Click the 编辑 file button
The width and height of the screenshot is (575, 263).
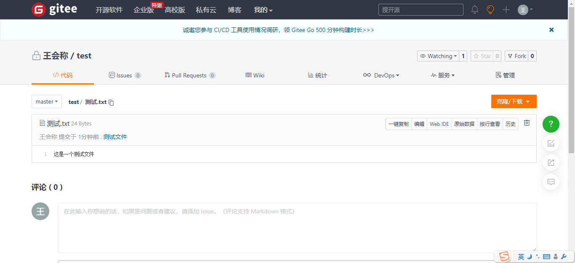click(x=419, y=124)
